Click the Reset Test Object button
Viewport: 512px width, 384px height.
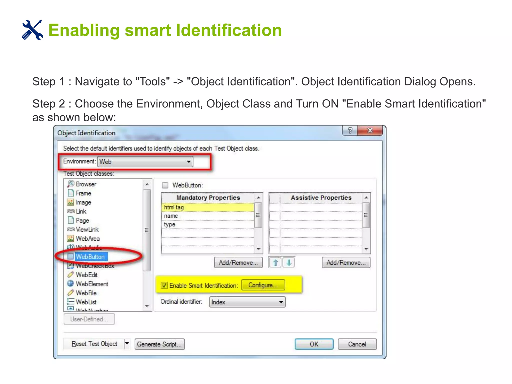click(94, 344)
